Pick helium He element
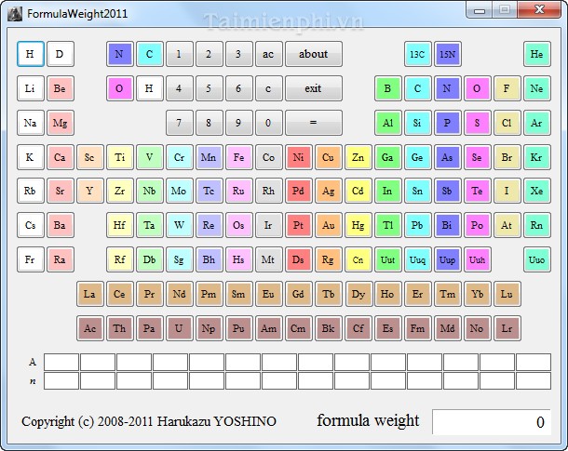 pyautogui.click(x=537, y=54)
